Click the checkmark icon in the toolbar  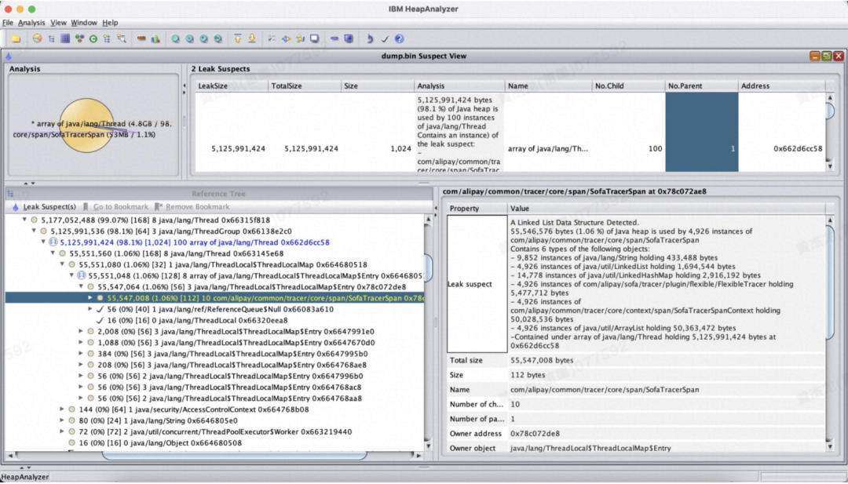tap(385, 38)
